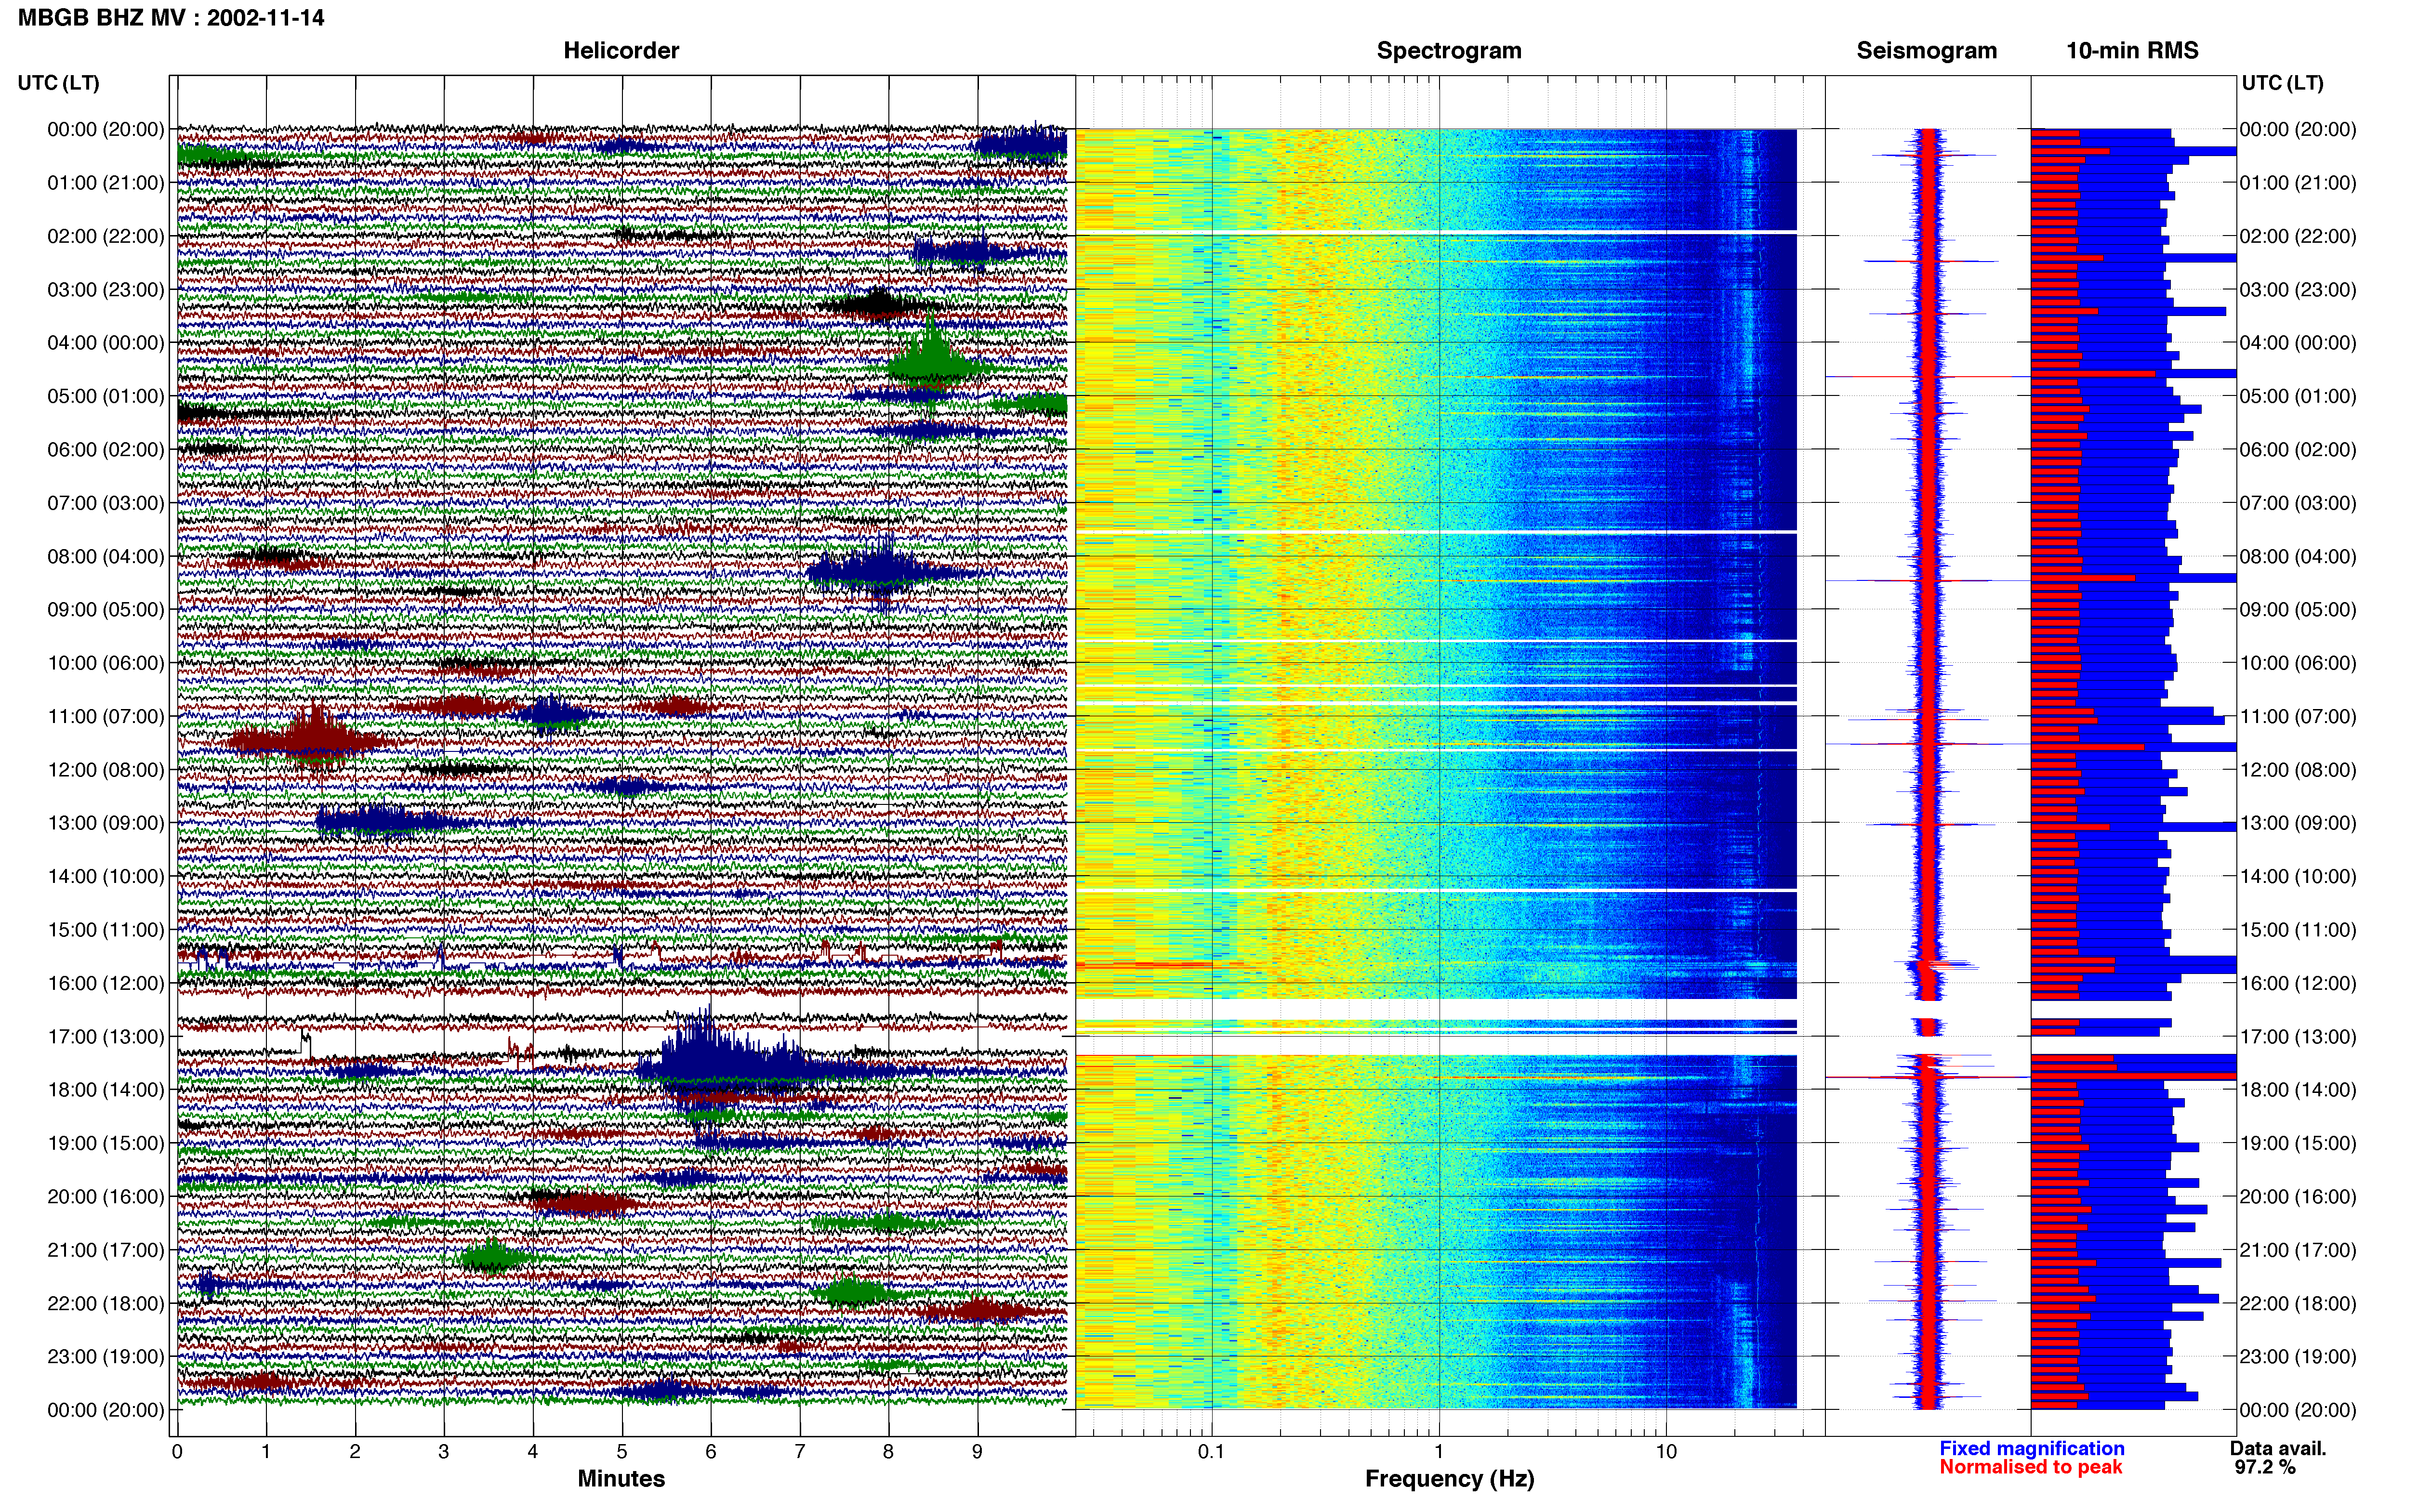Click the "97.2 %" availability value
This screenshot has width=2418, height=1512.
(x=2265, y=1467)
